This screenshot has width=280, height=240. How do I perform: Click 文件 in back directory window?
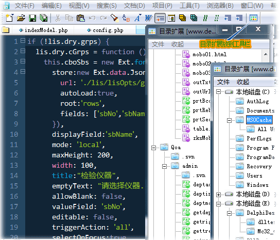158,44
